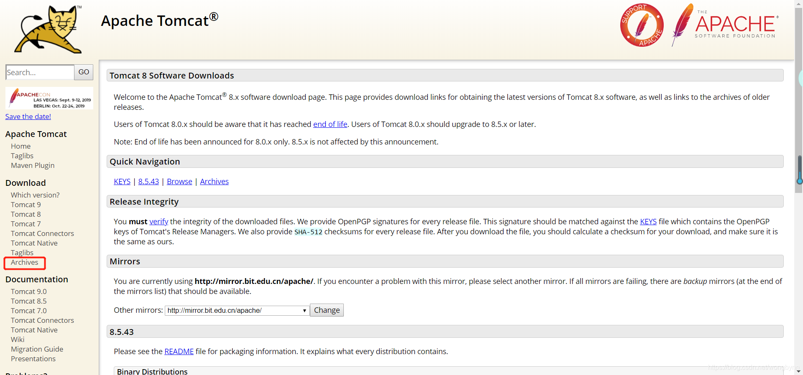
Task: Open KEYS link in Release Integrity paragraph
Action: coord(648,222)
